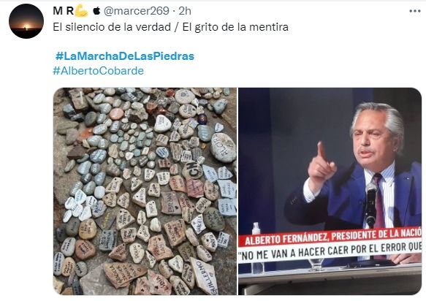Open the three-dot more options menu
Image resolution: width=426 pixels, height=301 pixels.
414,11
